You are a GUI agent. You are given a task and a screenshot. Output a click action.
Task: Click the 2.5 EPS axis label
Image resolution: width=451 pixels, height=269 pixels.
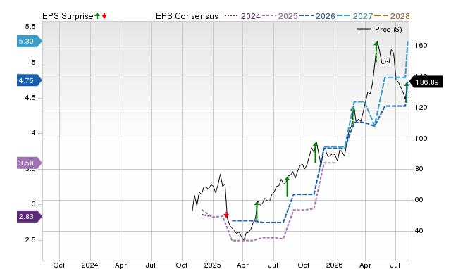(x=30, y=239)
